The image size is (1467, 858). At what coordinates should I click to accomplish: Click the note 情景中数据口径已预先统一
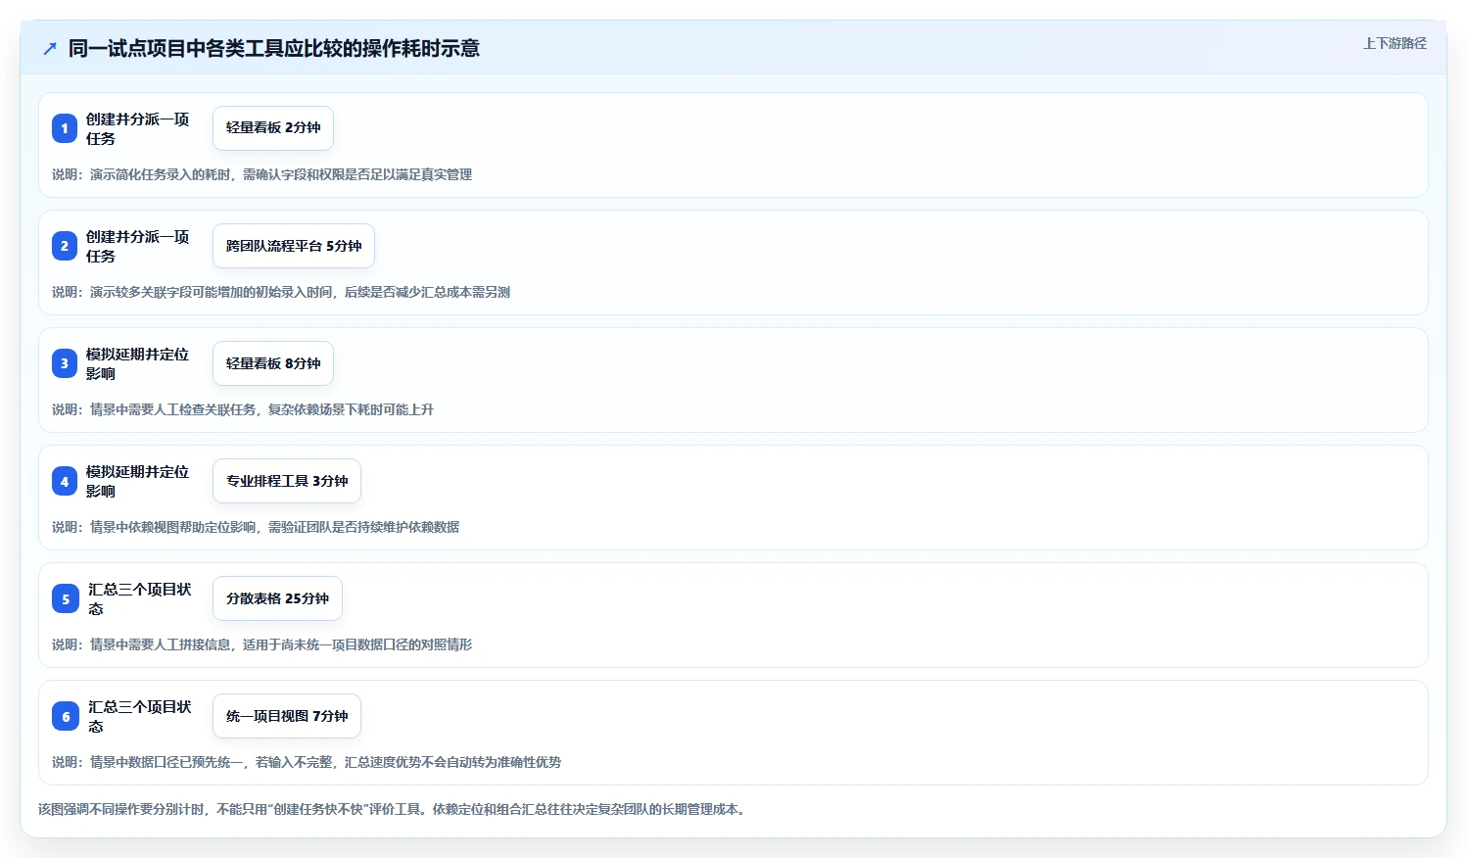click(x=307, y=762)
